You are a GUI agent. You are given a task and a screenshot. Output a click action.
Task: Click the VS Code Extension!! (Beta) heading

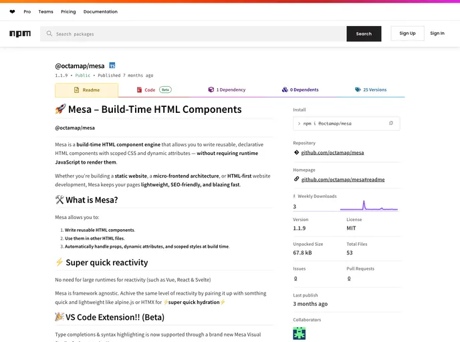(115, 317)
